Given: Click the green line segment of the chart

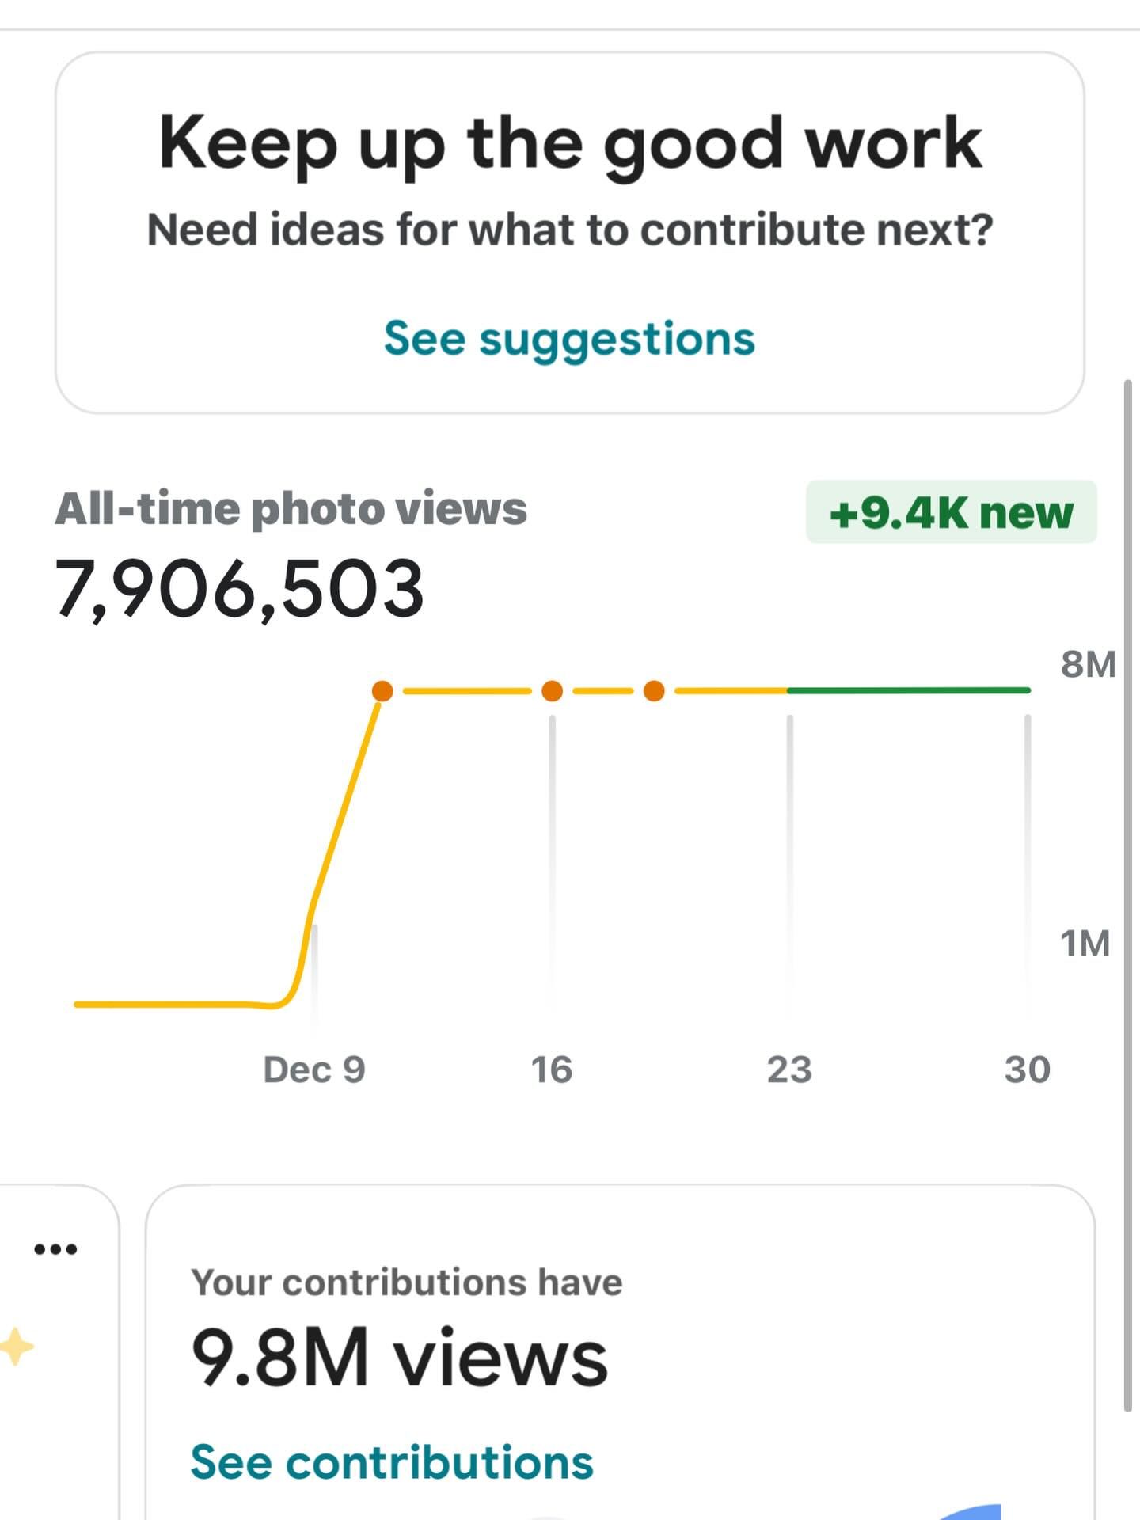Looking at the screenshot, I should point(910,690).
